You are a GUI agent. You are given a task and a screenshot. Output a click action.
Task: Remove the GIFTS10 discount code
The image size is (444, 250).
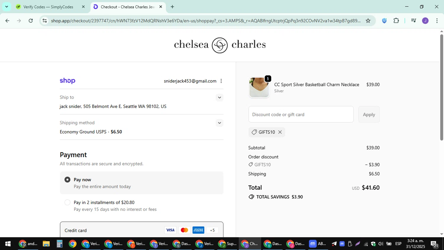(x=280, y=132)
